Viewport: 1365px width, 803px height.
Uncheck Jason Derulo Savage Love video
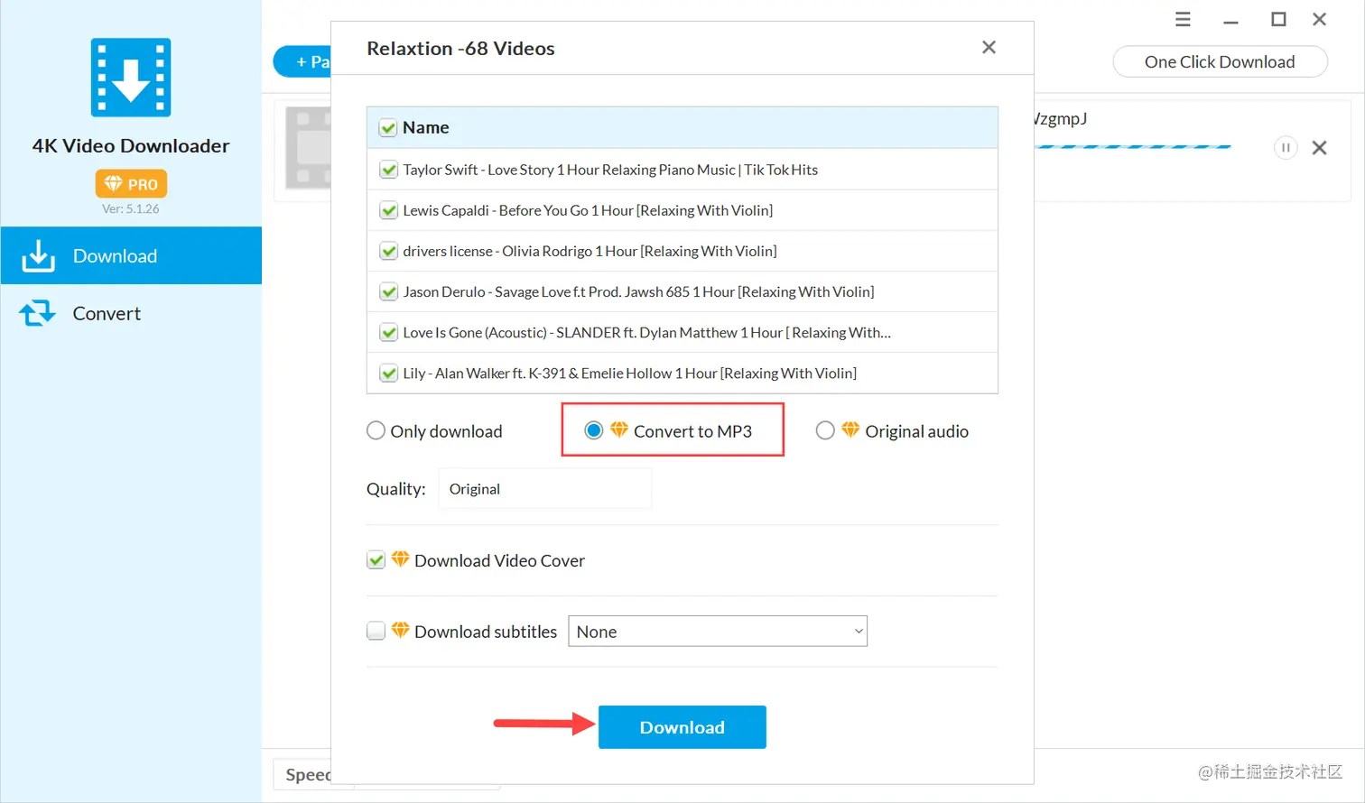(389, 291)
